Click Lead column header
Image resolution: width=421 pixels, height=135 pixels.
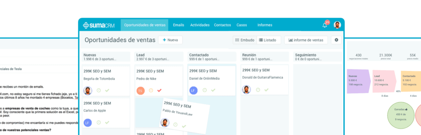click(159, 57)
